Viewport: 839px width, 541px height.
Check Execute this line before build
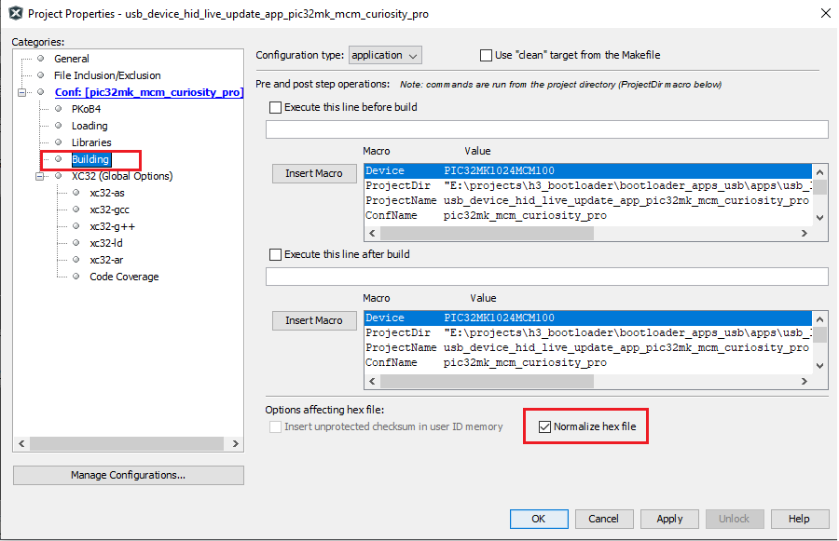(x=275, y=106)
